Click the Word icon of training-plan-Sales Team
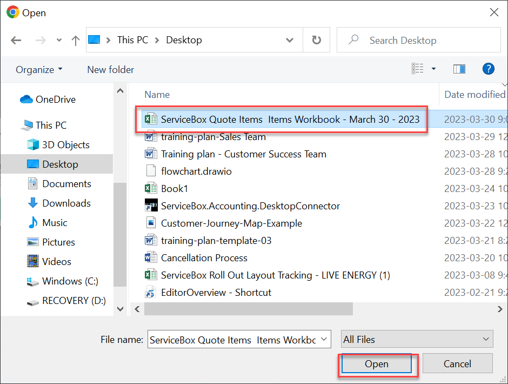This screenshot has width=508, height=384. tap(151, 136)
